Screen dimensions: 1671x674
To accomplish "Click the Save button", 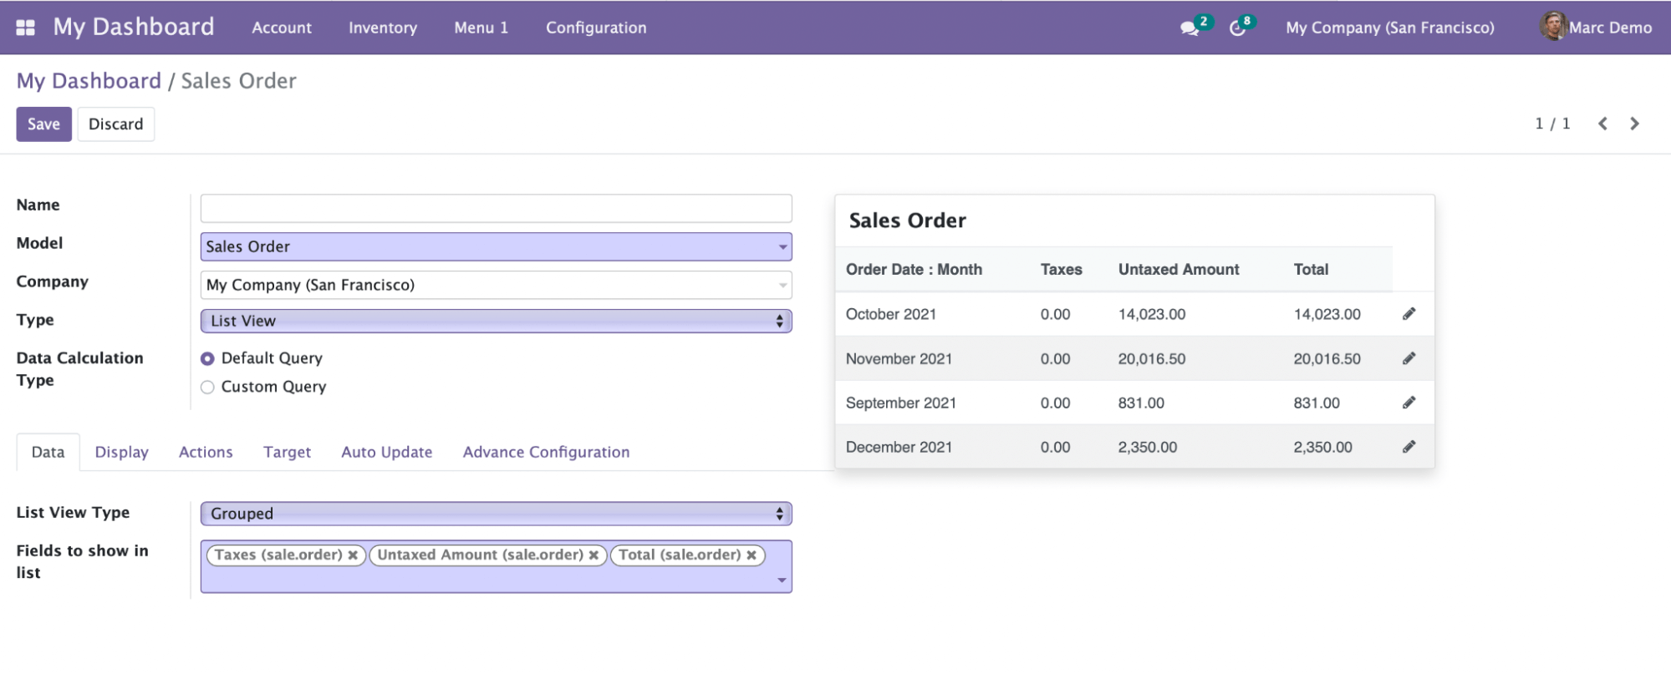I will point(43,124).
